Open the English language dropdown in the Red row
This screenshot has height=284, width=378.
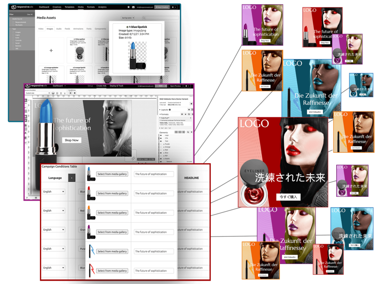coord(53,211)
